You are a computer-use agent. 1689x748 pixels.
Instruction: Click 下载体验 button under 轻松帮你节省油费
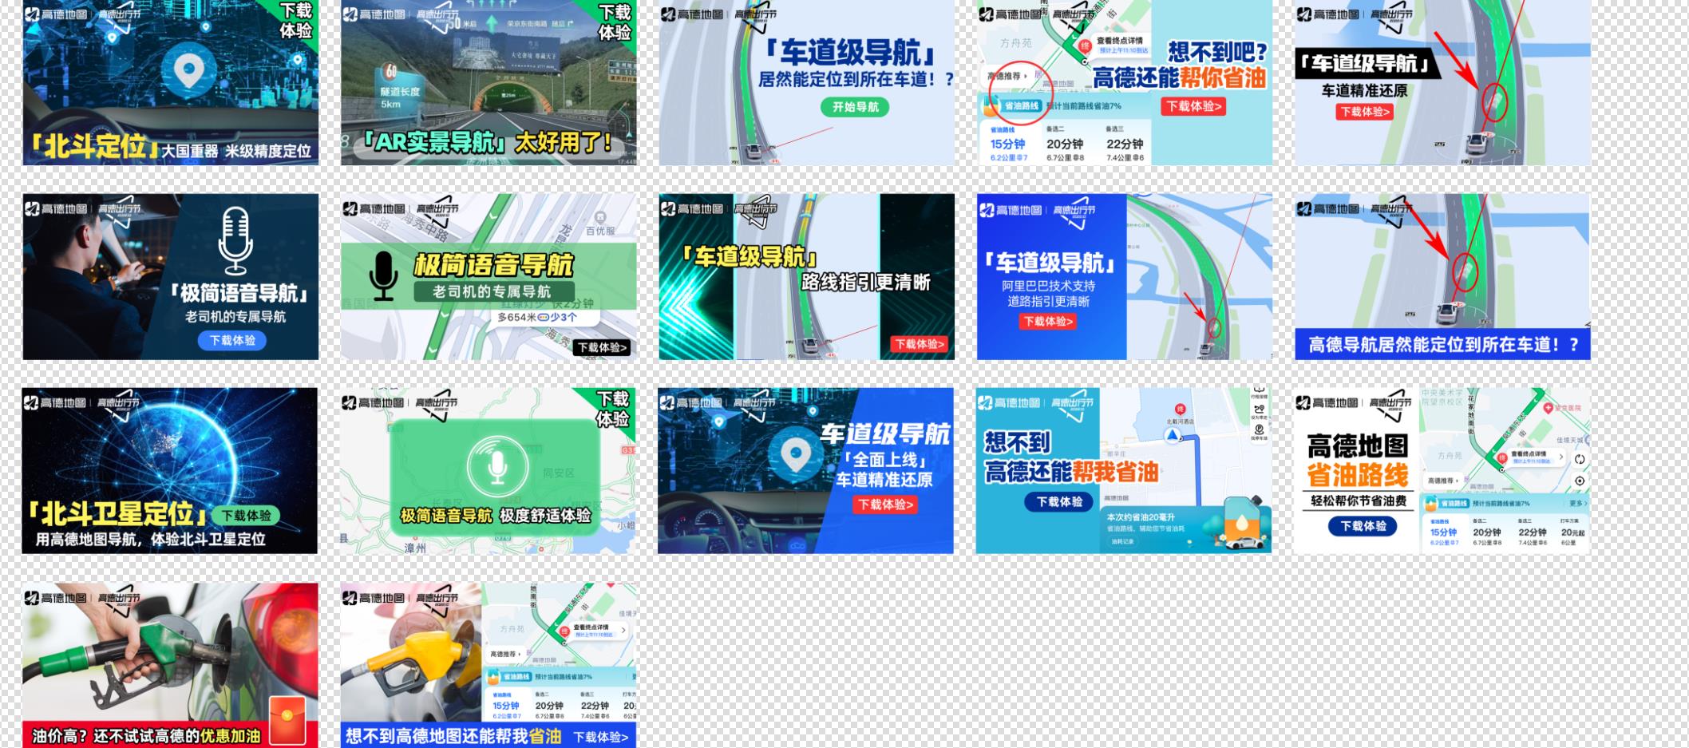click(1363, 526)
